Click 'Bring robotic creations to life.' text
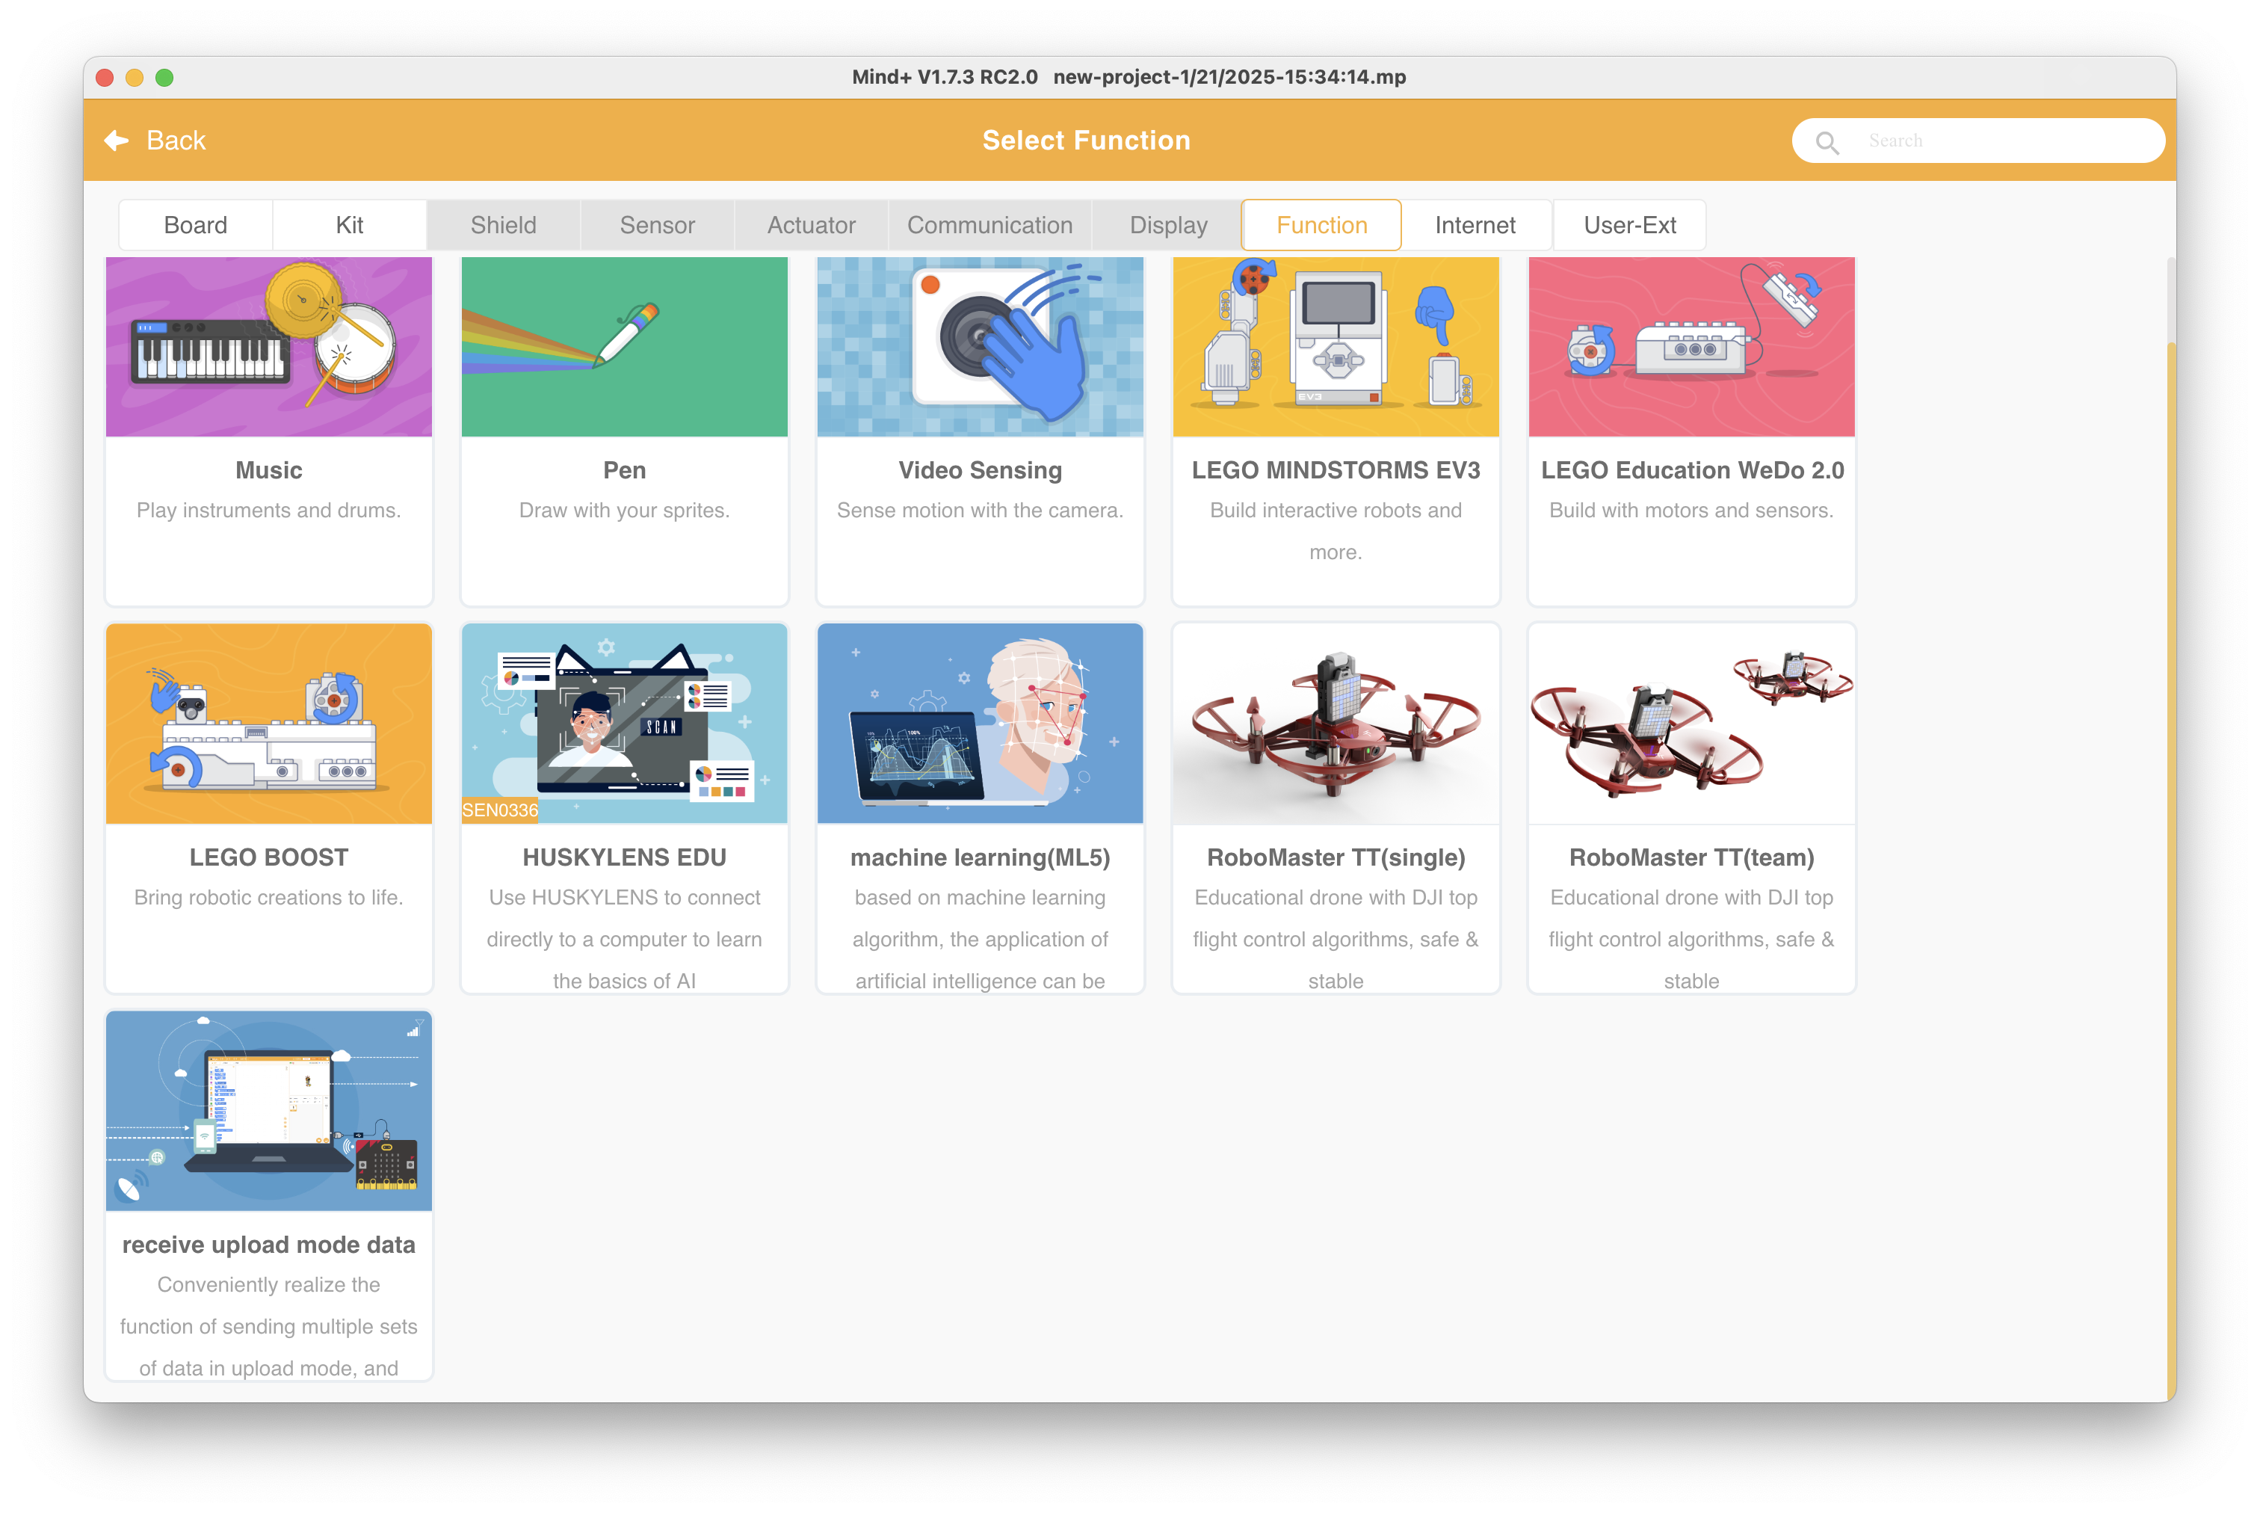The image size is (2260, 1513). pos(269,897)
